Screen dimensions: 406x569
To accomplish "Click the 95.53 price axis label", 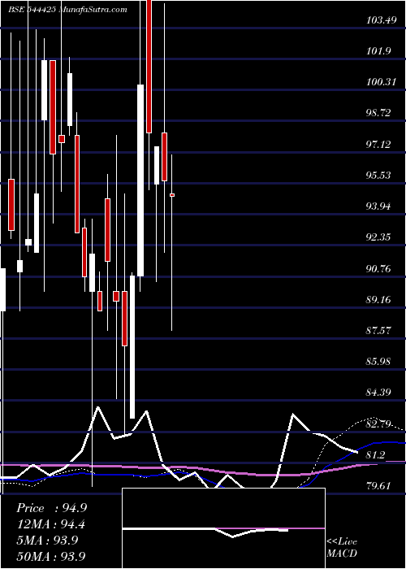I will click(379, 176).
